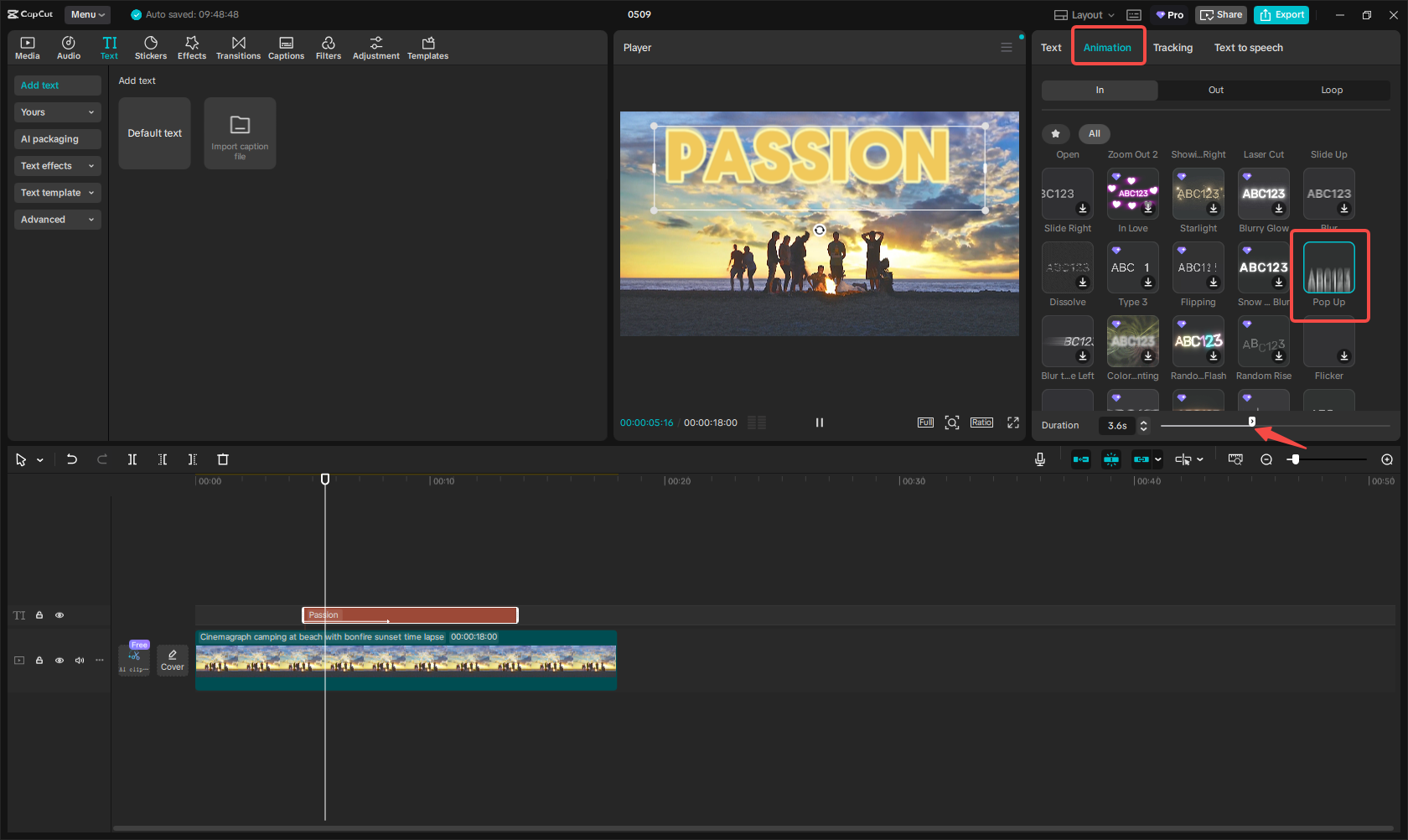Click the Export button

(1281, 14)
